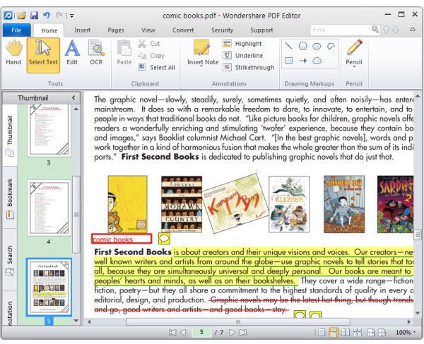Viewport: 424px width, 344px height.
Task: Fit the whole page in window
Action: point(382,333)
